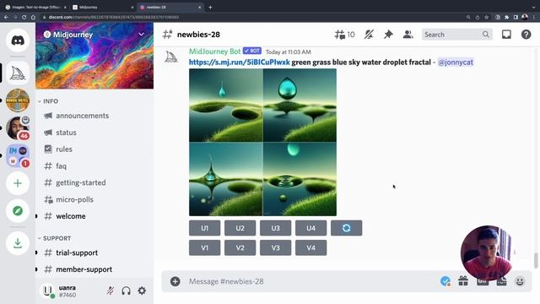Click the re-roll refresh button

pos(346,228)
